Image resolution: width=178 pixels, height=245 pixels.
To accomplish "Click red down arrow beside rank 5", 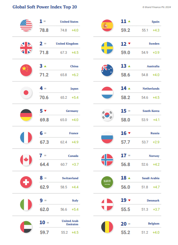I will click(x=45, y=111).
